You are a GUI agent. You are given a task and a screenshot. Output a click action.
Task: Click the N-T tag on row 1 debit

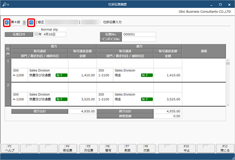click(x=61, y=75)
